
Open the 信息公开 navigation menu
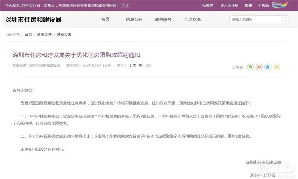pyautogui.click(x=133, y=20)
